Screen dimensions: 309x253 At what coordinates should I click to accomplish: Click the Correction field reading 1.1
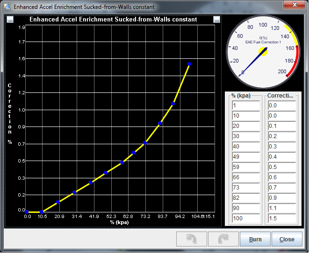[x=281, y=208]
